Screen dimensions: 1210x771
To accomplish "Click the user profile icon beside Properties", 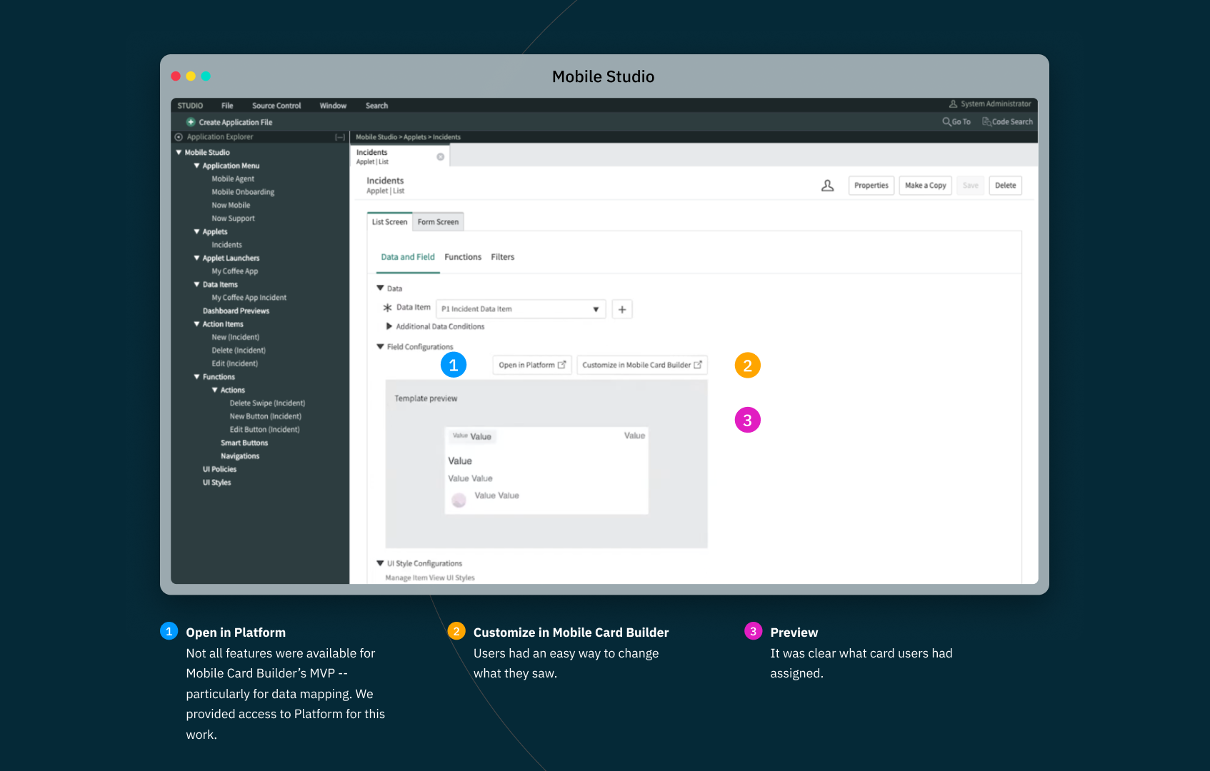I will tap(828, 186).
